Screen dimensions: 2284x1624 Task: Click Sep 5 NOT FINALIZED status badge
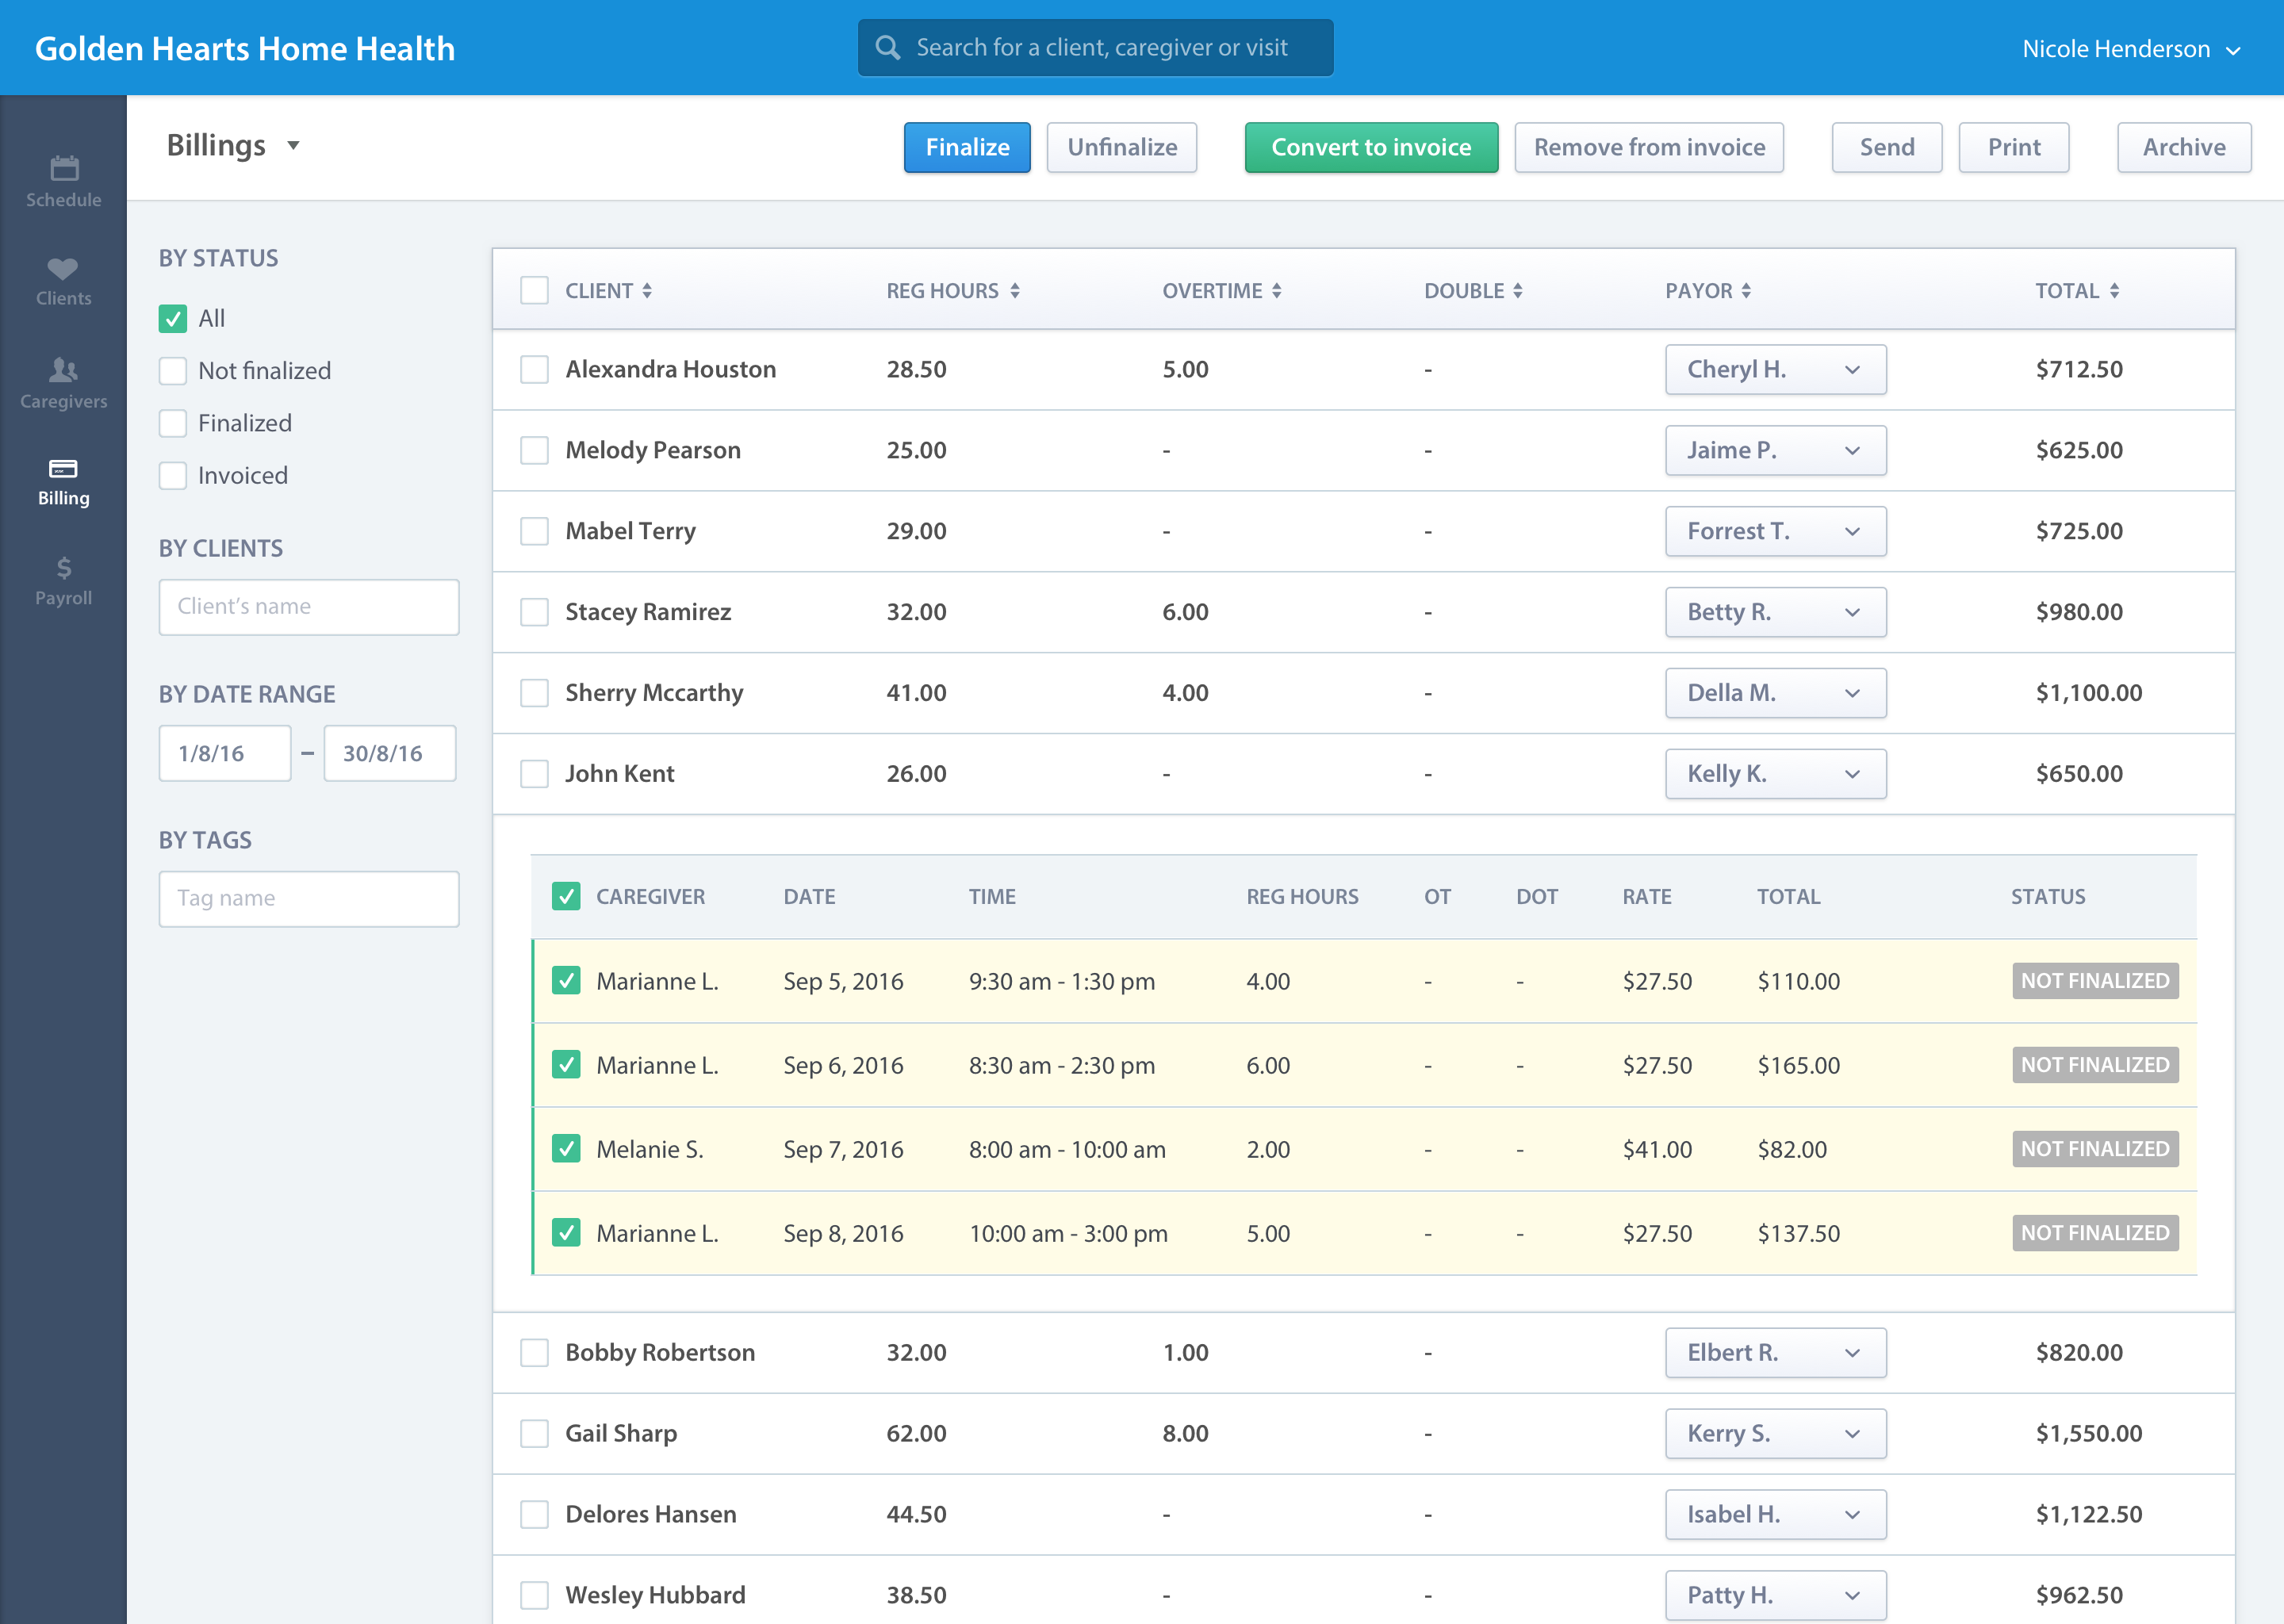tap(2095, 981)
